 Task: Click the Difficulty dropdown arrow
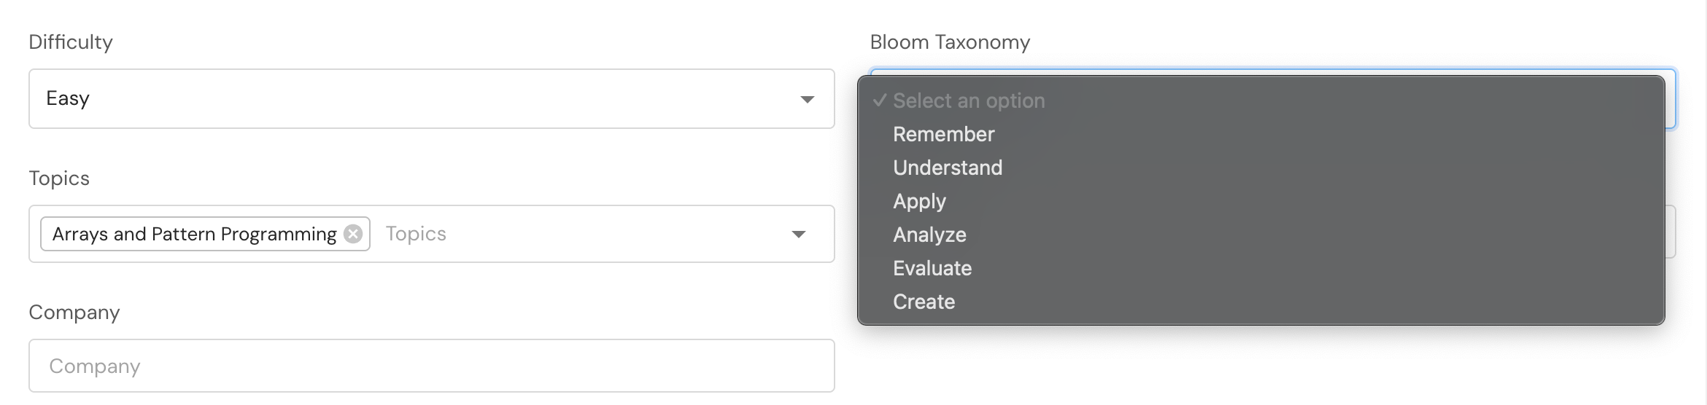pos(807,99)
